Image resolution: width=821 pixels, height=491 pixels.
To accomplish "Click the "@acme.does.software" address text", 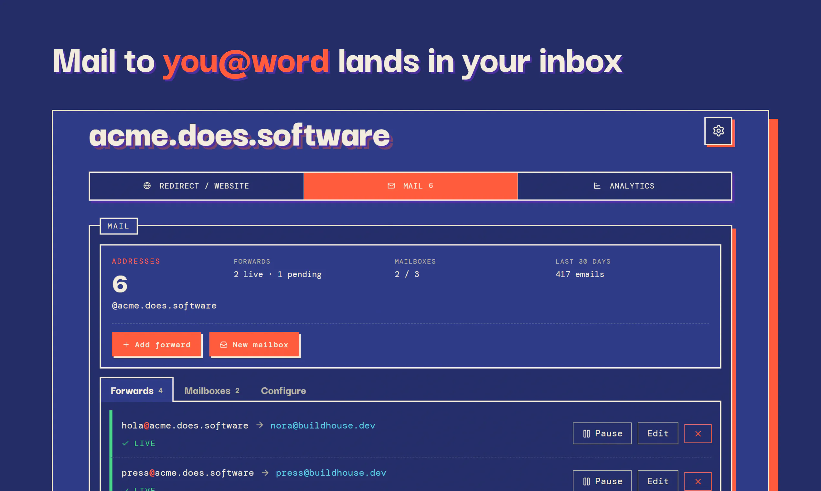I will click(164, 306).
